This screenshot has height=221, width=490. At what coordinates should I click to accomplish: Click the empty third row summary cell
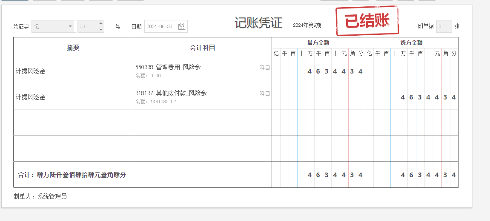point(73,123)
